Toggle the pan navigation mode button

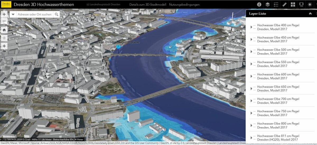[x=4, y=46]
